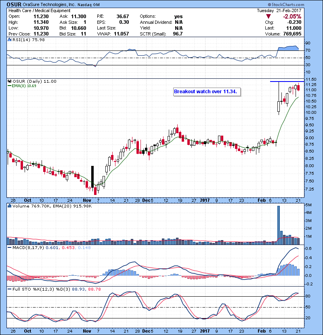Click the EMA(8) 10.69 legend text
The width and height of the screenshot is (323, 335).
pos(24,86)
